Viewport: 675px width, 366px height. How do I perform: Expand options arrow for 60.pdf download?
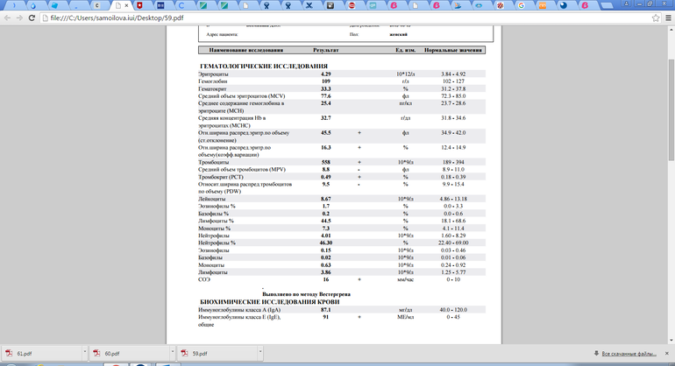[x=172, y=354]
